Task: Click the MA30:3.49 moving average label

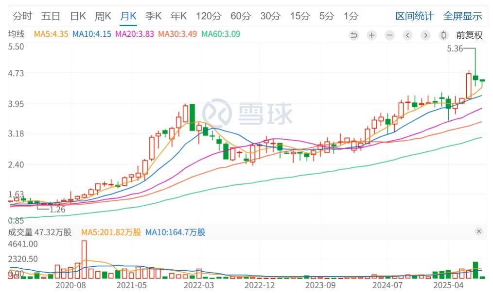Action: [177, 34]
